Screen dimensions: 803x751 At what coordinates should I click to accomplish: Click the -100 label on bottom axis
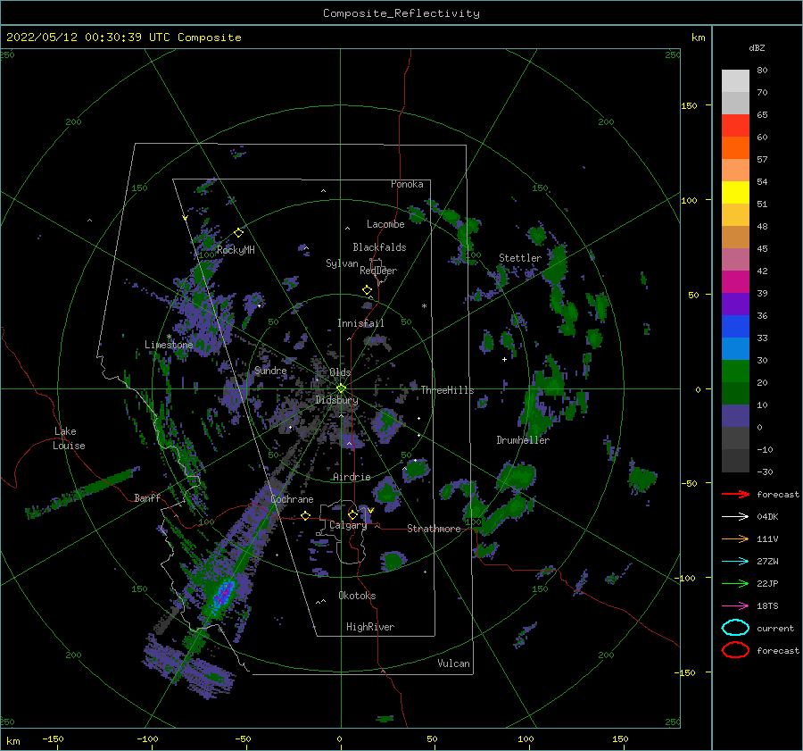point(147,738)
